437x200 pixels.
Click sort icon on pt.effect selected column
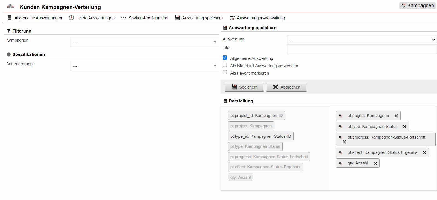pyautogui.click(x=341, y=152)
